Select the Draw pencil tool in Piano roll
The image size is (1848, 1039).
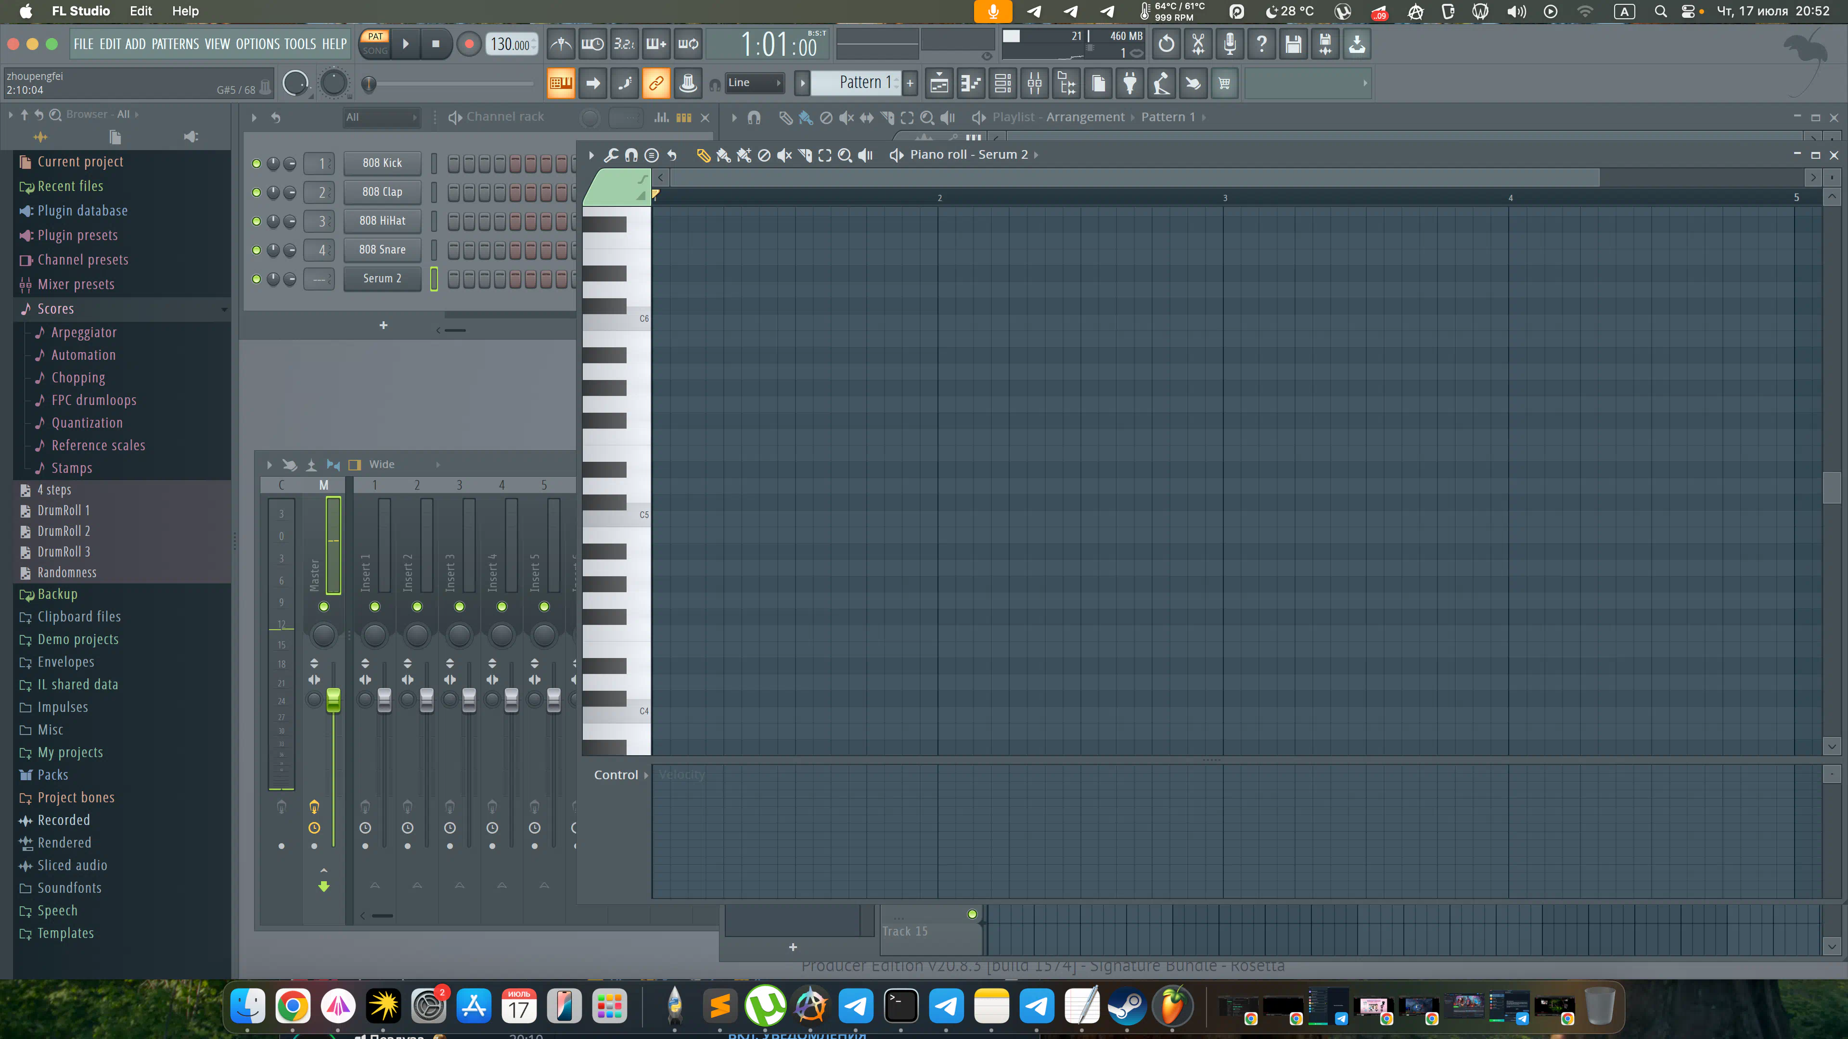[703, 155]
